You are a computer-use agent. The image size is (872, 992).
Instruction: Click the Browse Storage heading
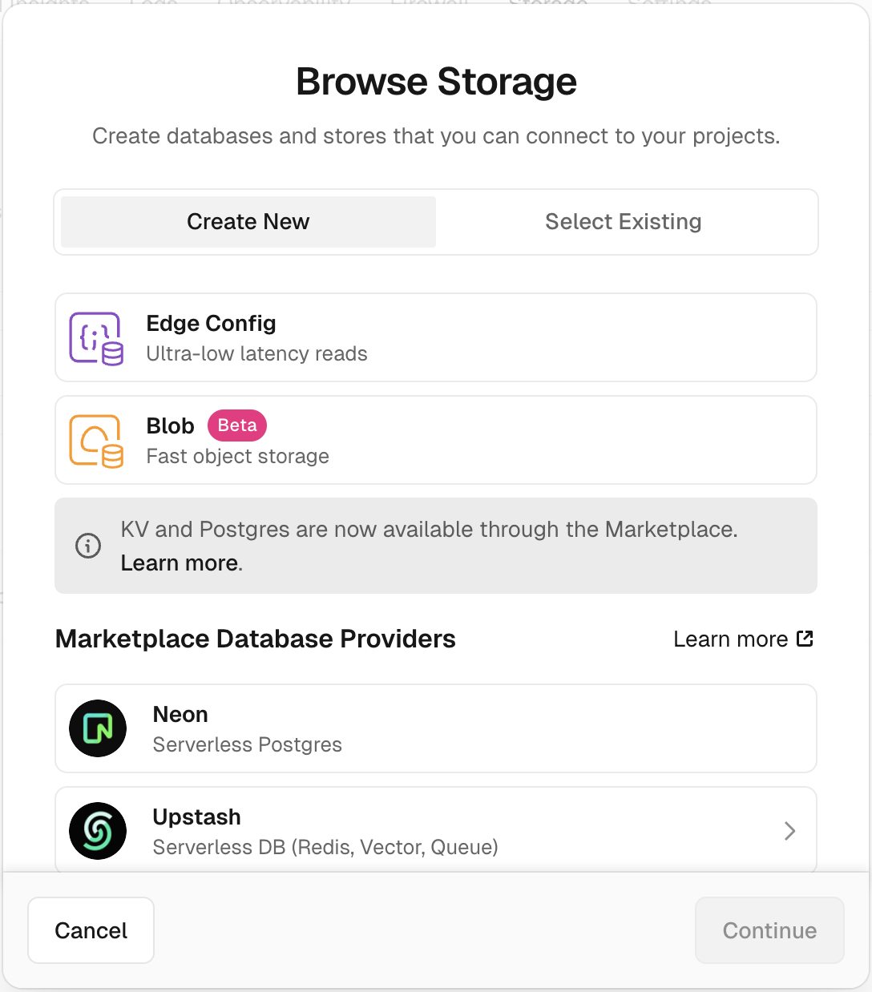click(x=436, y=82)
